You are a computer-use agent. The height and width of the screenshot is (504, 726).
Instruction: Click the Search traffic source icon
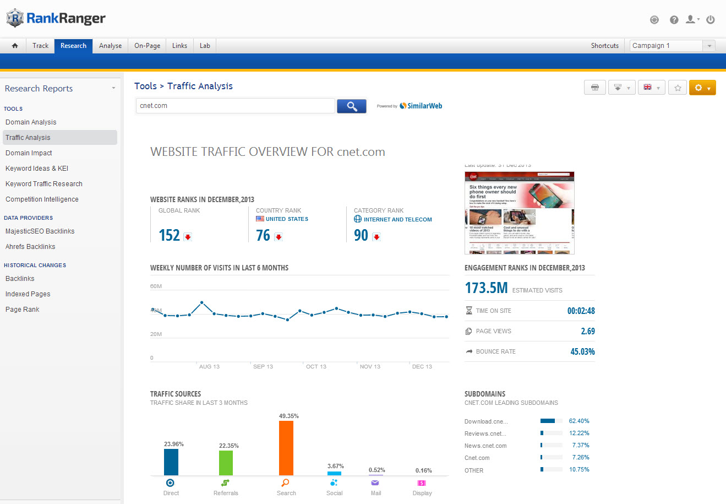pos(286,483)
